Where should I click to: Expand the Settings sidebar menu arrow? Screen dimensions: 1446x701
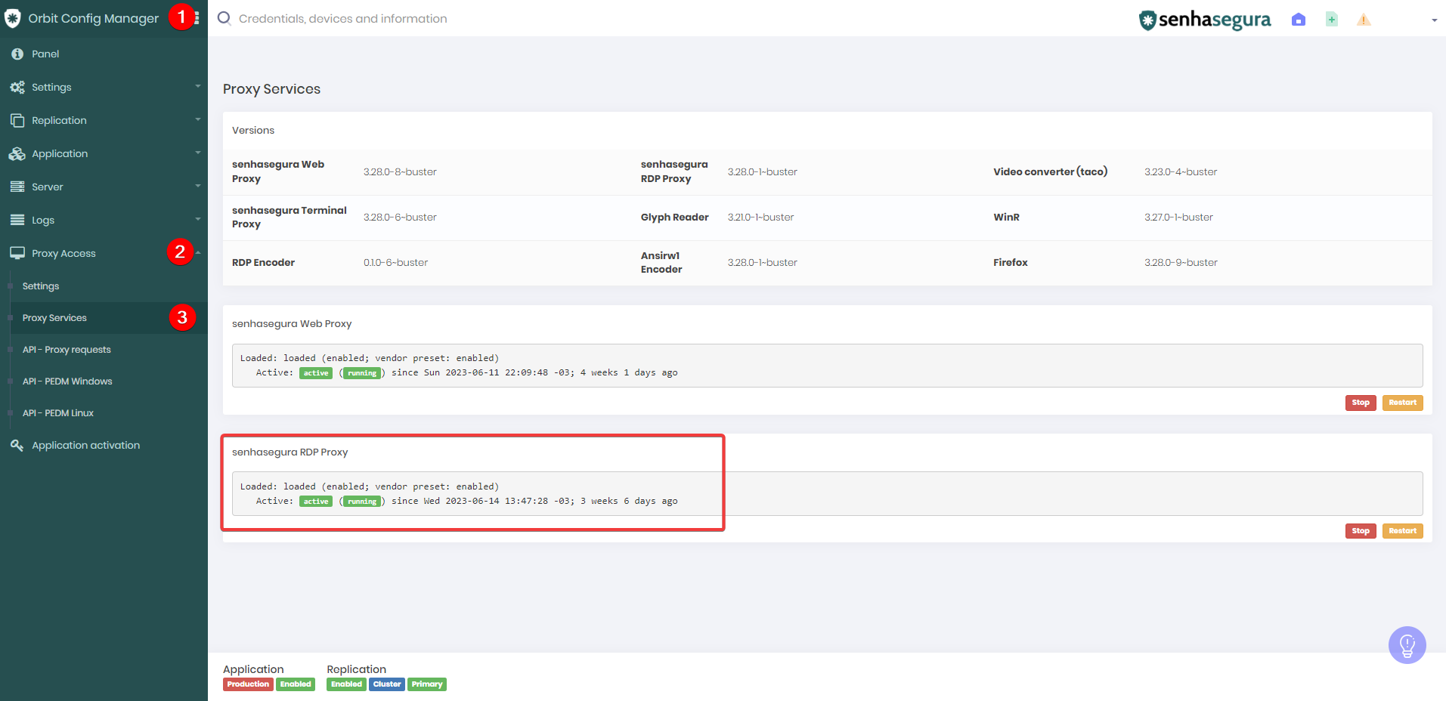(198, 86)
